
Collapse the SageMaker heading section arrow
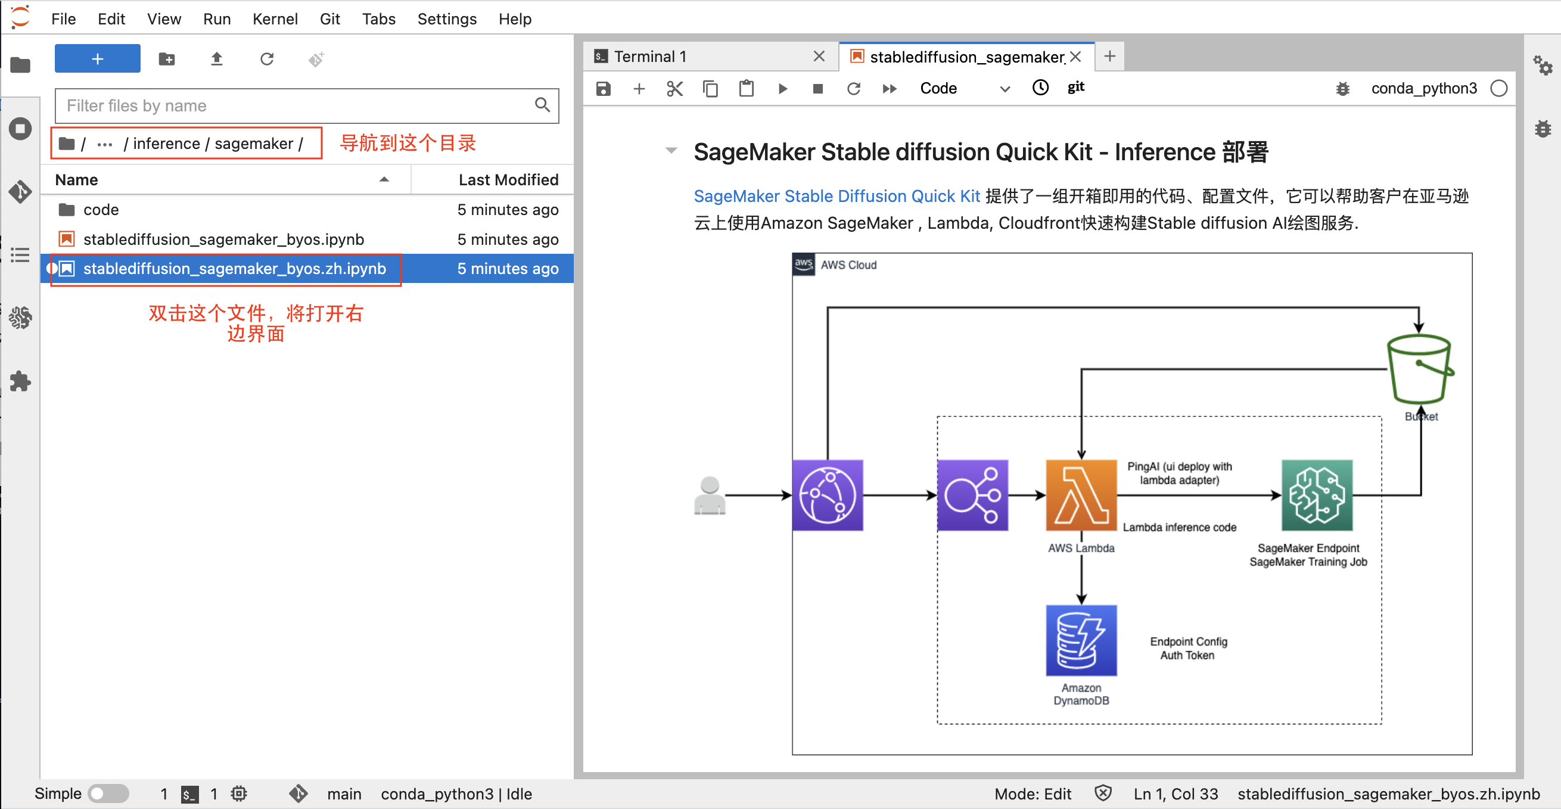671,150
